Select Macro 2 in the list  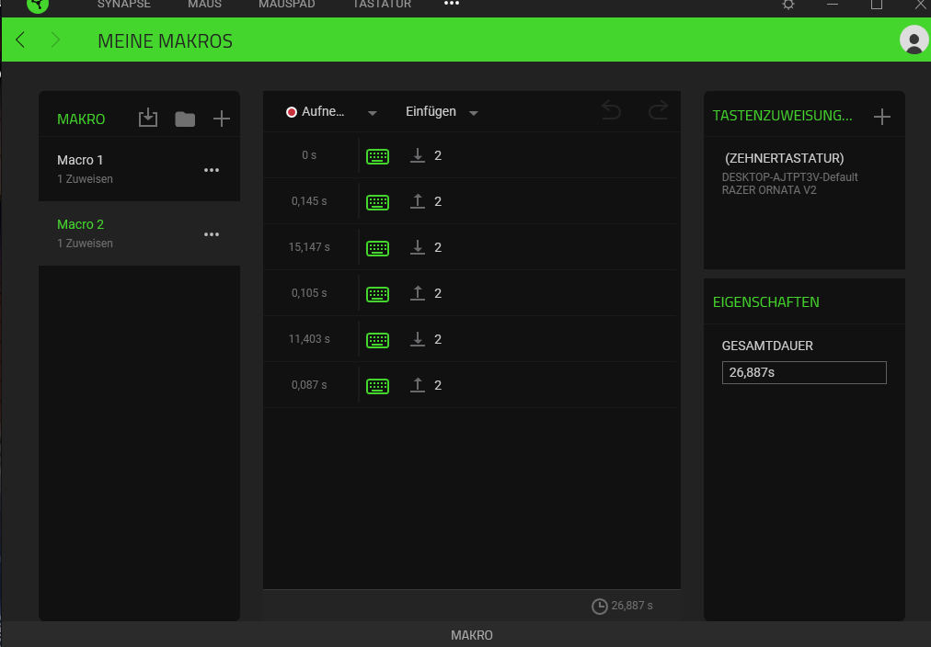pyautogui.click(x=140, y=233)
